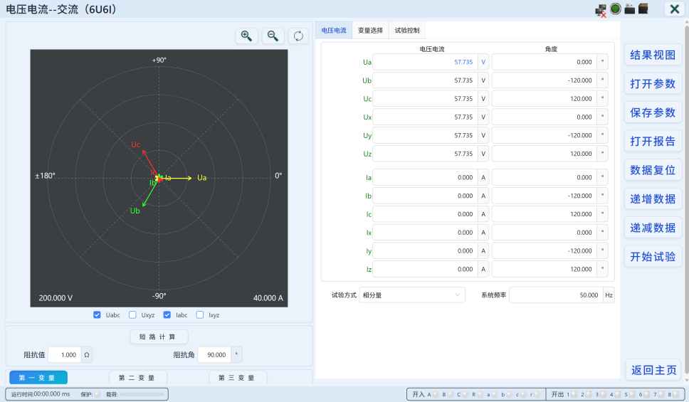Reset the phasor diagram view with refresh icon

point(298,36)
